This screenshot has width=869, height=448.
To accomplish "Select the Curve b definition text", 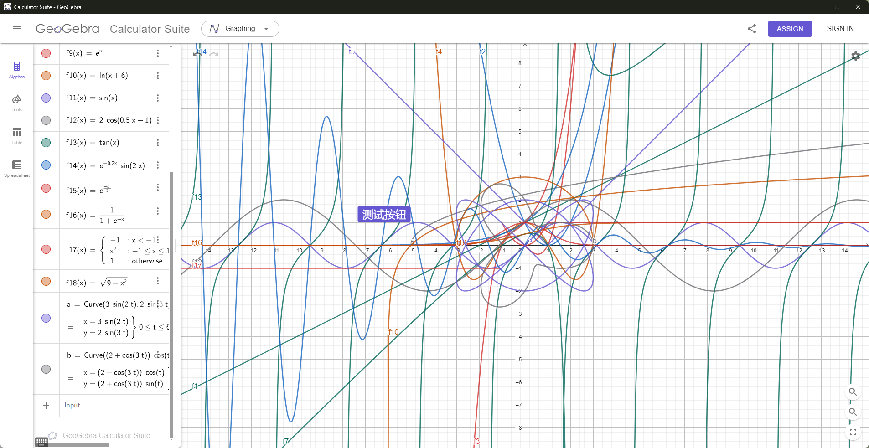I will [118, 355].
